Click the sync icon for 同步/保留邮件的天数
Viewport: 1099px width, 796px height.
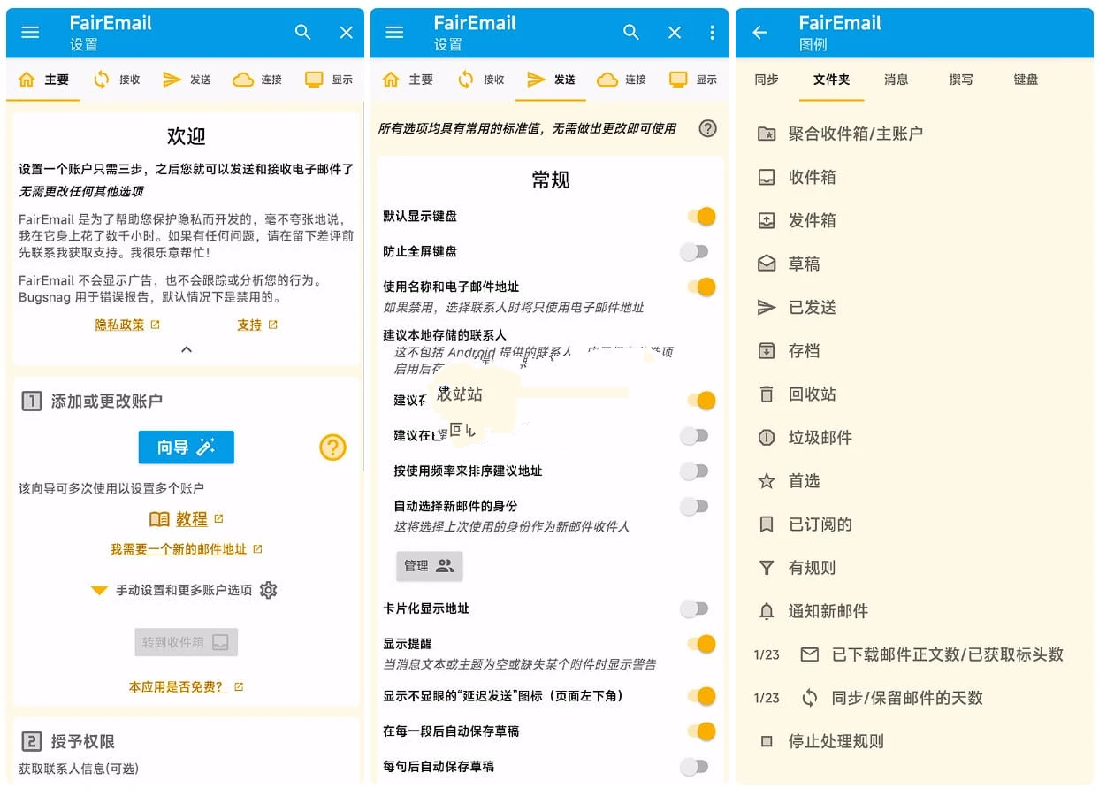tap(809, 698)
